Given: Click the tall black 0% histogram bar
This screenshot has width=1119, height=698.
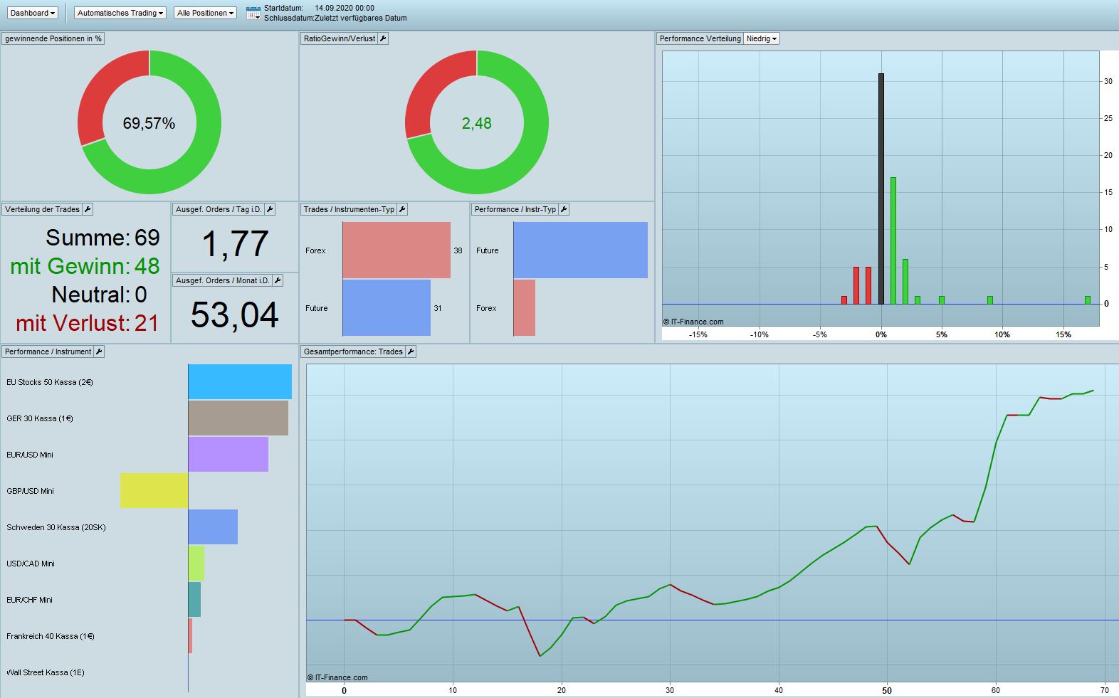Looking at the screenshot, I should (881, 189).
